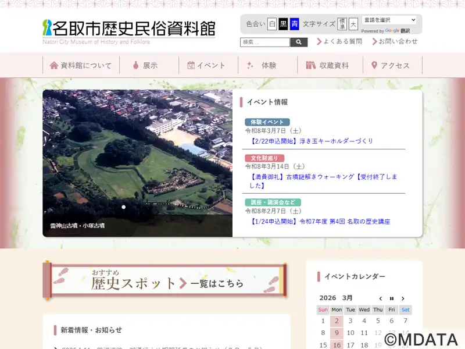Open the 展示 menu item
The image size is (465, 349).
[145, 65]
